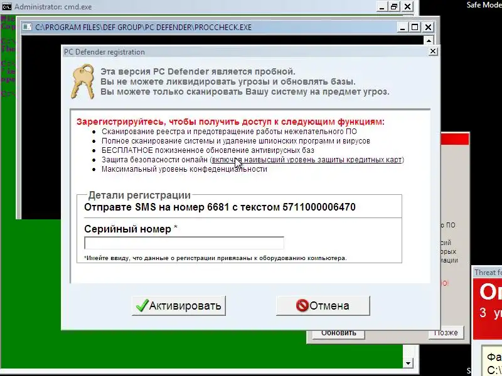The image size is (502, 376).
Task: Open the credit card protection link
Action: 307,160
